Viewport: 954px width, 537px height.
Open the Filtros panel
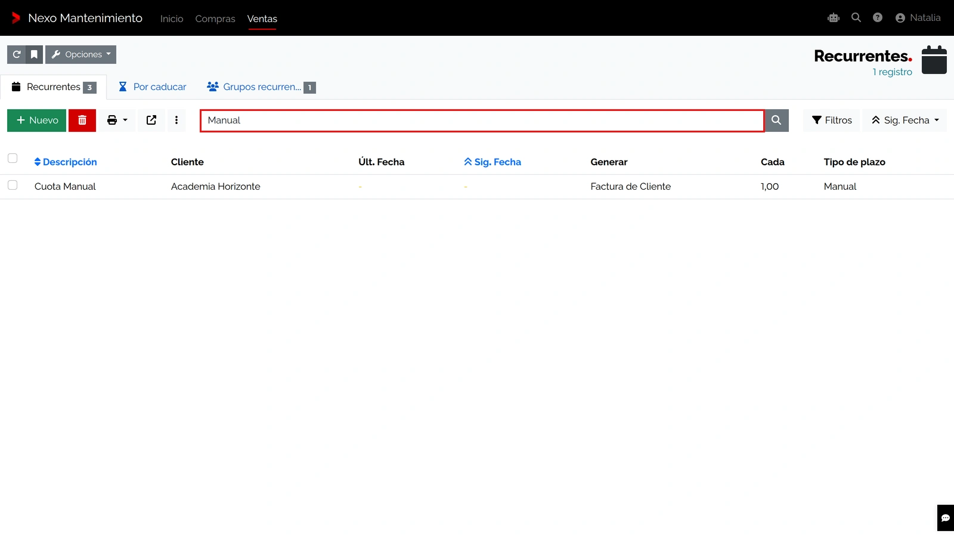click(x=832, y=121)
